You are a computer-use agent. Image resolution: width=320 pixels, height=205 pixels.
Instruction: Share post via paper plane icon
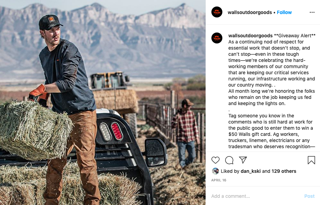point(243,160)
